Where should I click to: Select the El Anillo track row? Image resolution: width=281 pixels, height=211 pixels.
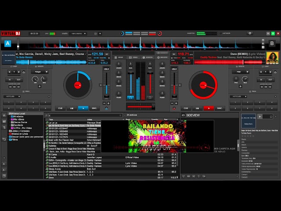111,157
